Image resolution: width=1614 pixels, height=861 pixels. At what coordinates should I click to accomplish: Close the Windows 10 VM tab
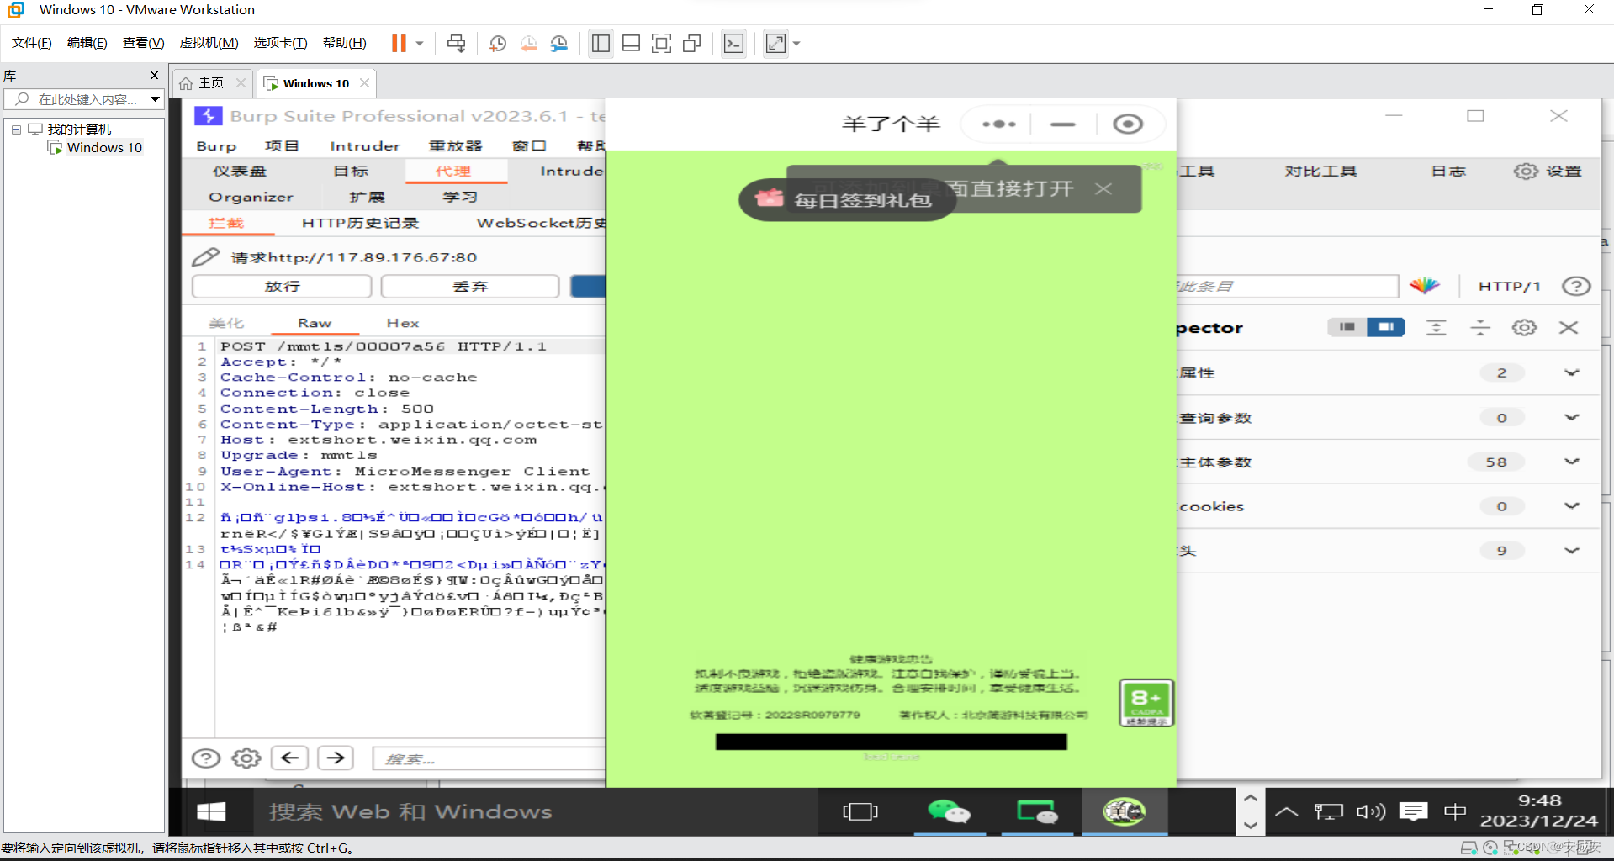364,83
